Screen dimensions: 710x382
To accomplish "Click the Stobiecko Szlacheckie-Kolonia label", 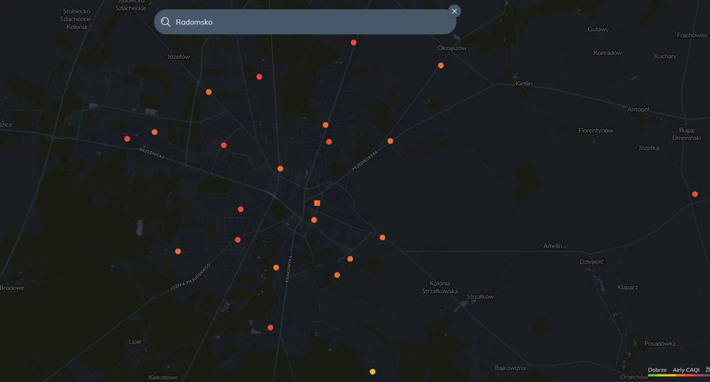I will (78, 19).
